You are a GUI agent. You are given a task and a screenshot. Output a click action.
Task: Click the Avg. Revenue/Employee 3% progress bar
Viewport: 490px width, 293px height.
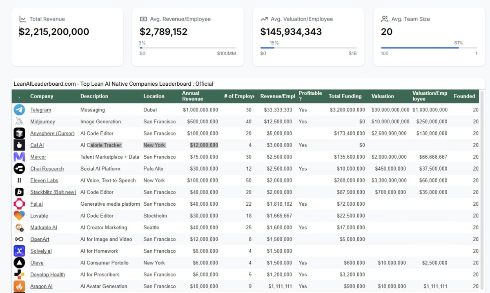coord(188,48)
